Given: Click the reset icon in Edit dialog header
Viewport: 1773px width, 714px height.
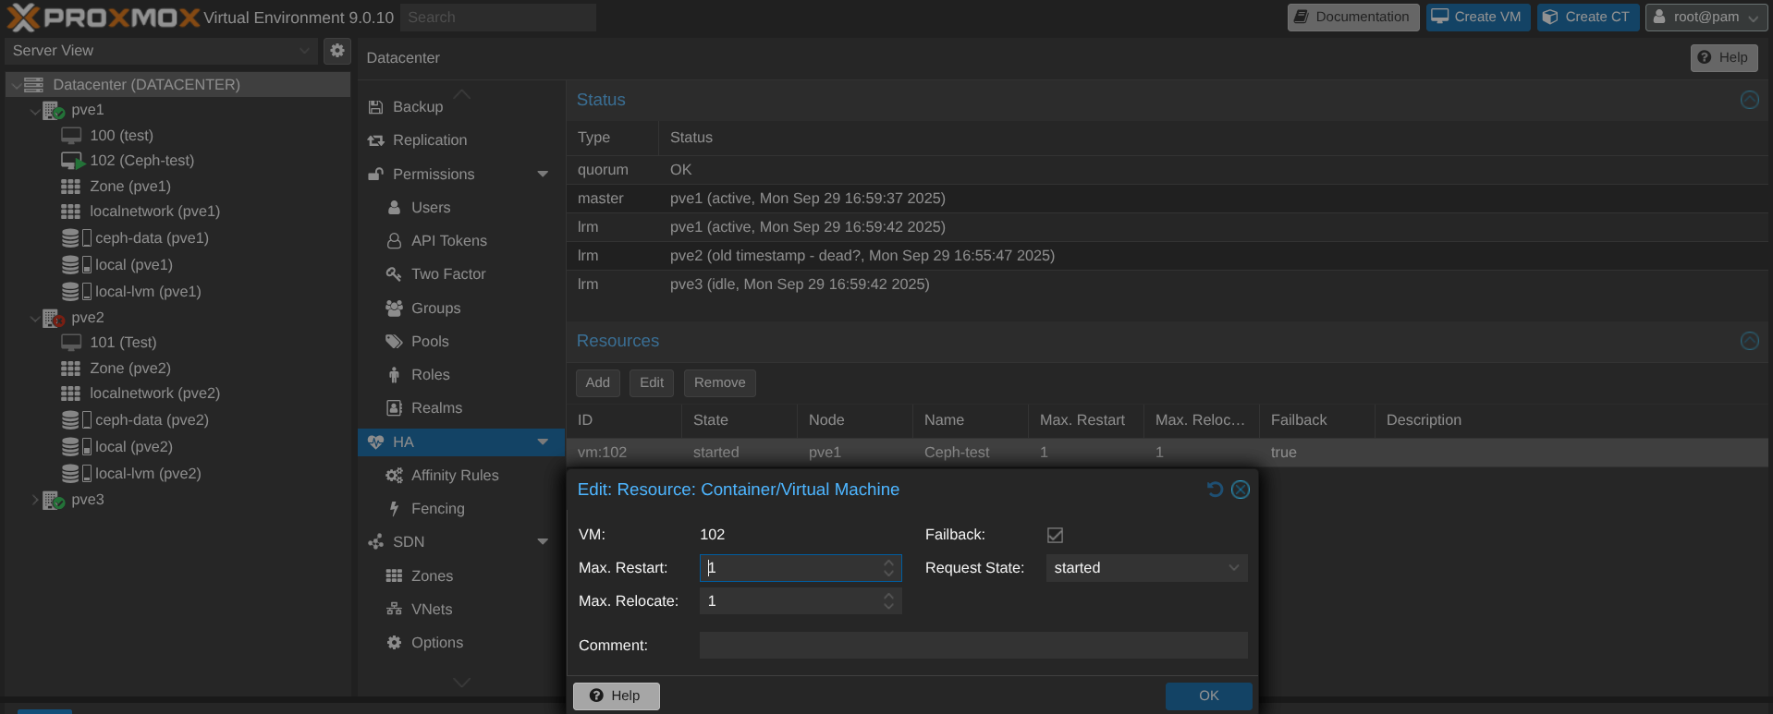Looking at the screenshot, I should [x=1215, y=490].
